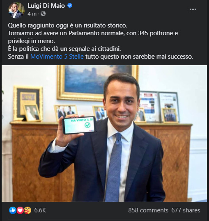Click the Care hugging-heart reaction icon
Screen dimensions: 209x221
point(28,210)
